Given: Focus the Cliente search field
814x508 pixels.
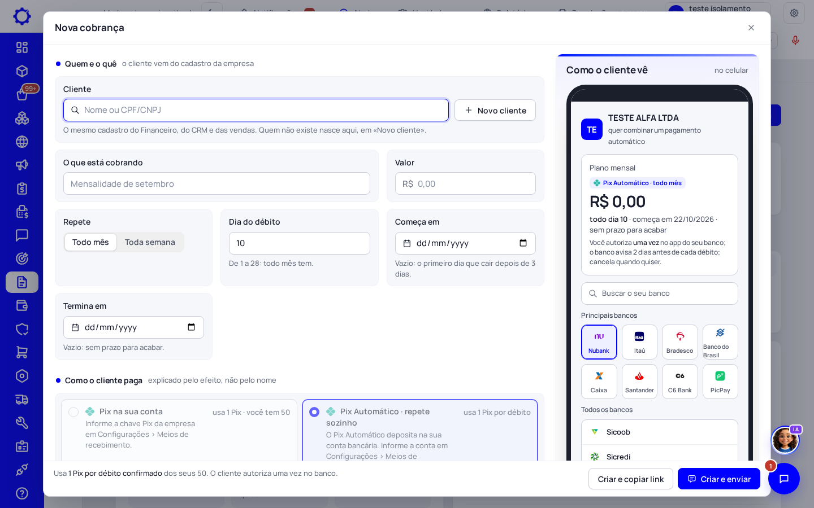Looking at the screenshot, I should point(256,110).
